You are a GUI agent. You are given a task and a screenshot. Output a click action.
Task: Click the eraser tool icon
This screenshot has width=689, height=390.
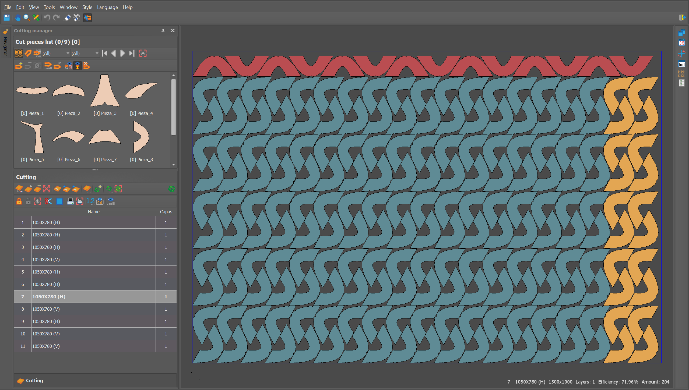click(67, 18)
